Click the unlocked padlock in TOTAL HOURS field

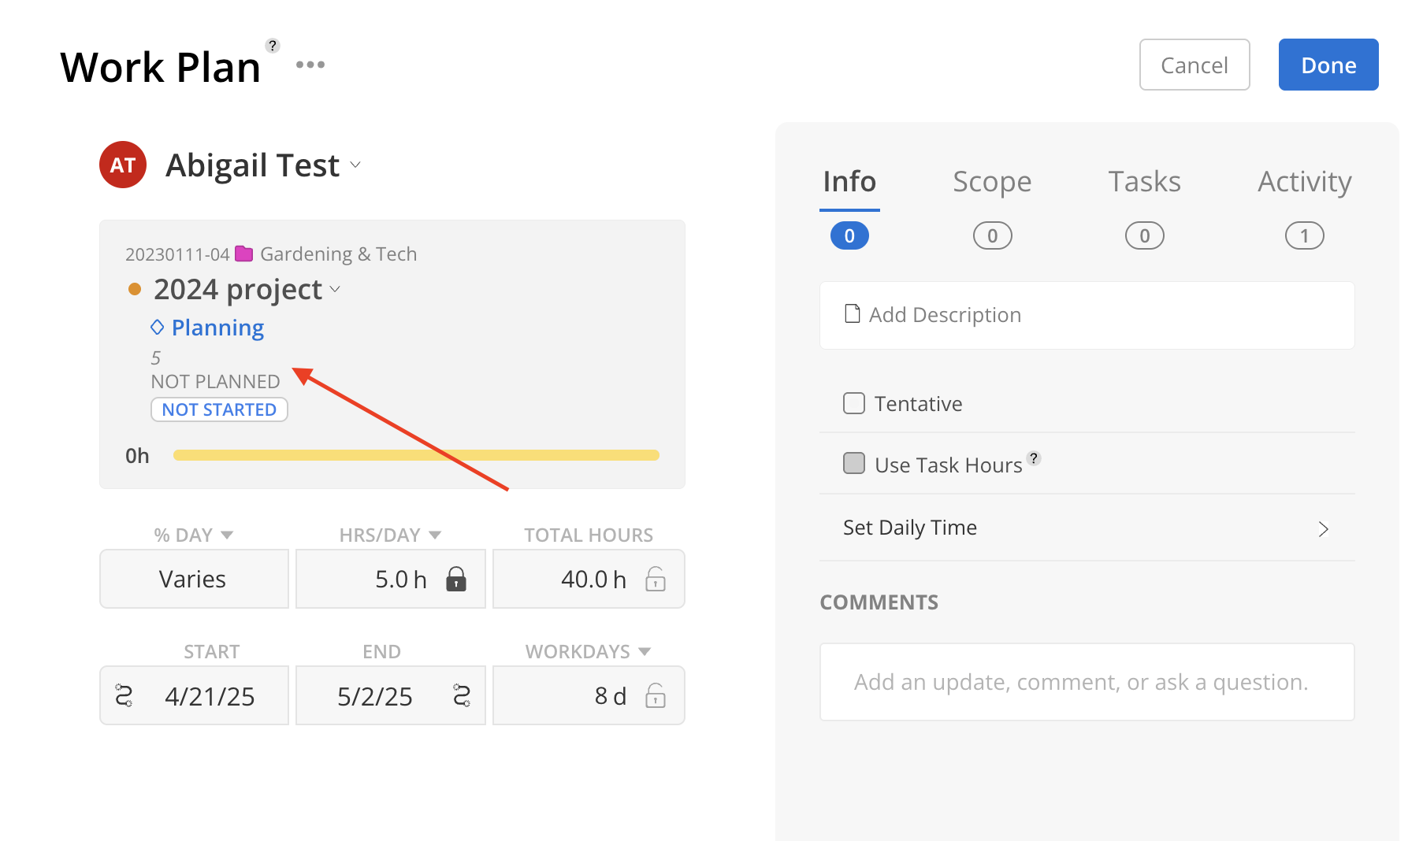[656, 580]
